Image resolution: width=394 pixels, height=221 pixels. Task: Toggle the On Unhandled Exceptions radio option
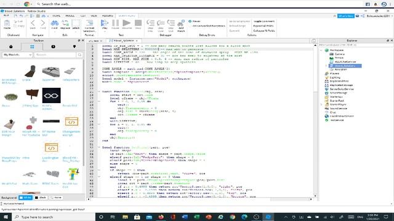tap(190, 26)
